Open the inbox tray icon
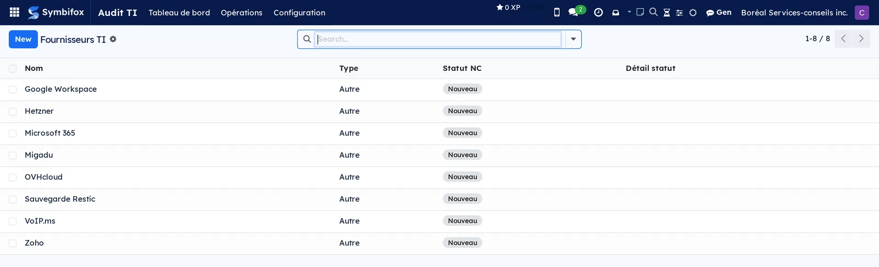The width and height of the screenshot is (879, 267). (x=615, y=12)
